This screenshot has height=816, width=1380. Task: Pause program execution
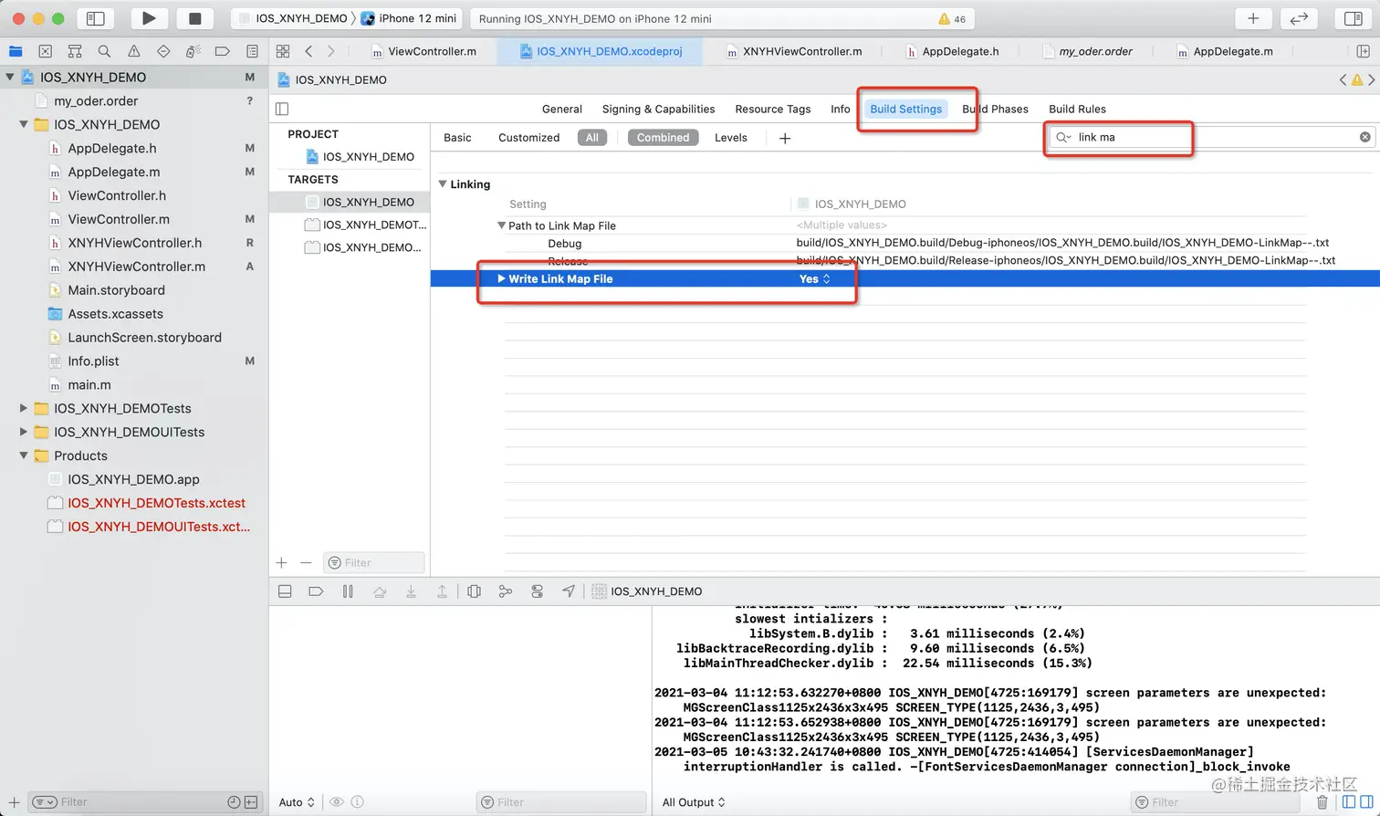348,591
